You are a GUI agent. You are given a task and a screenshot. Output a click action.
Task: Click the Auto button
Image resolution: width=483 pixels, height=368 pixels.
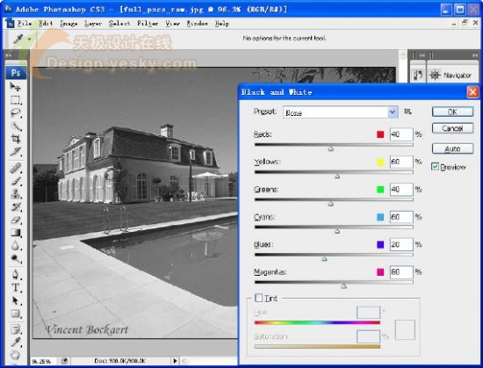[x=452, y=148]
